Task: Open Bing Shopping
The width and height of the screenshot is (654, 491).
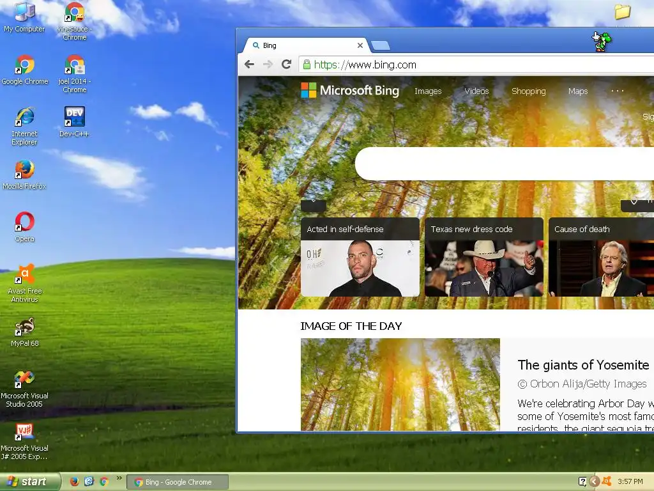Action: point(528,91)
